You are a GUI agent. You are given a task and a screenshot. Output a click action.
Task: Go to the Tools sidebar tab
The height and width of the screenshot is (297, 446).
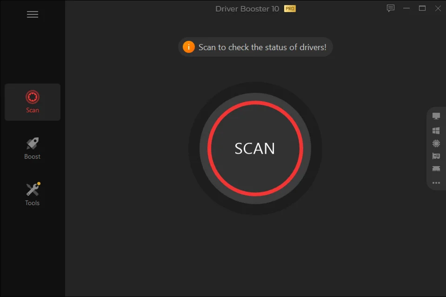coord(33,194)
